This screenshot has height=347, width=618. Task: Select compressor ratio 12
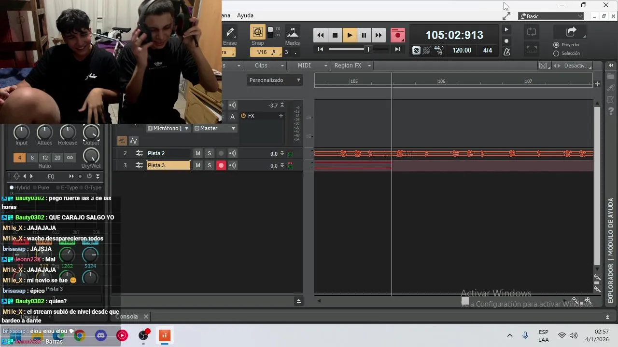tap(45, 158)
